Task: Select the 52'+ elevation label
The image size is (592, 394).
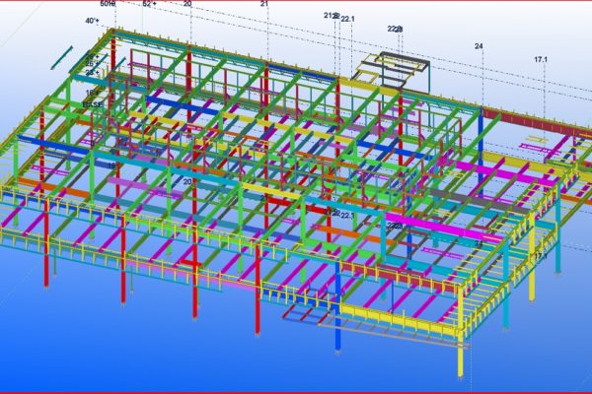Action: [x=148, y=5]
